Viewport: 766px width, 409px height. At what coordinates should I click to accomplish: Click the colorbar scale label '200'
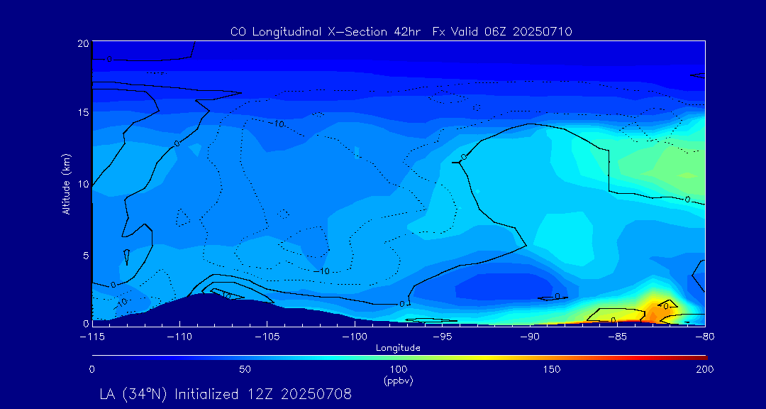706,369
